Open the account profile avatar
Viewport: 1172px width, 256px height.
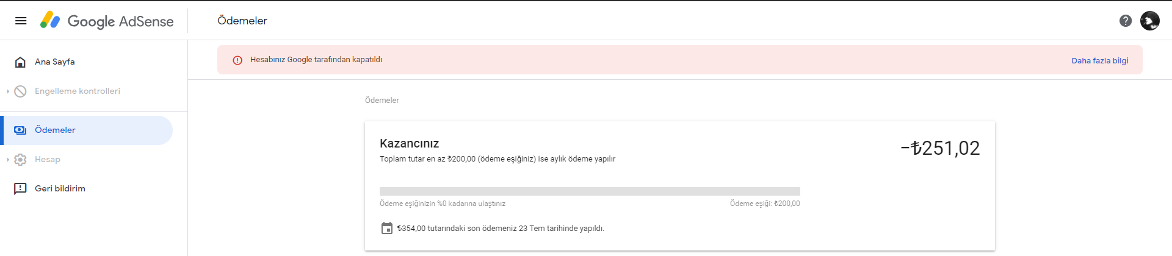1150,21
